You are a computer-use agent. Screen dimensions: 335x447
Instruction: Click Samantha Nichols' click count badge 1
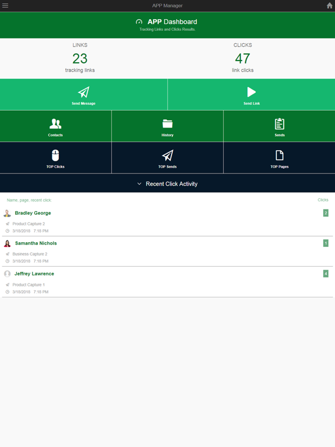pyautogui.click(x=326, y=243)
